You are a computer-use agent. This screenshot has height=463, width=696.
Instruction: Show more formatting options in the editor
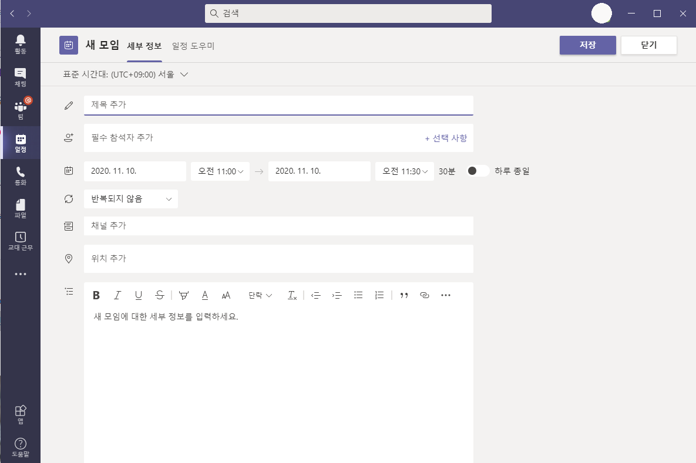(x=446, y=295)
